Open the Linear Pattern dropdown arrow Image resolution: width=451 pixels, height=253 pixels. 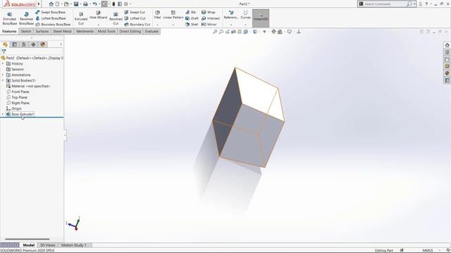(173, 25)
